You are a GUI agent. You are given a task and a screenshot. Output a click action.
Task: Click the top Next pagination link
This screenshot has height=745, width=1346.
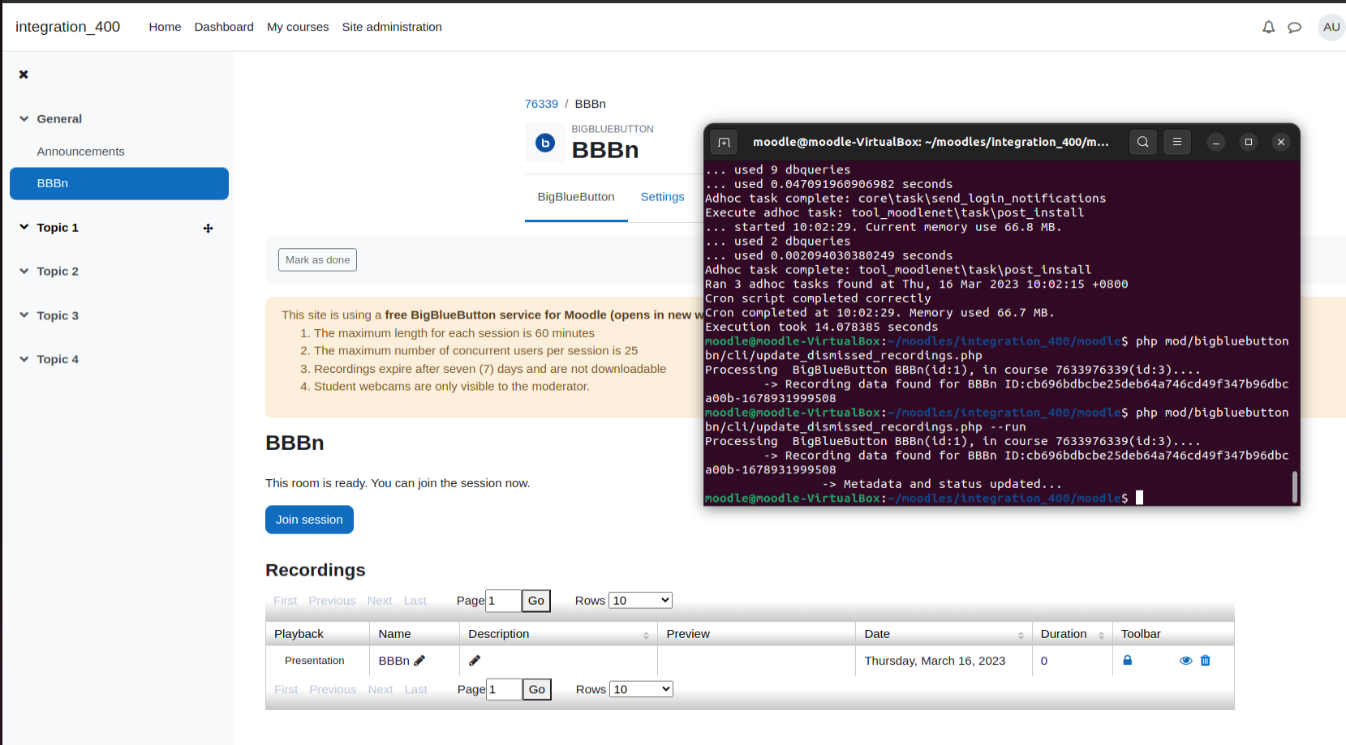point(380,601)
